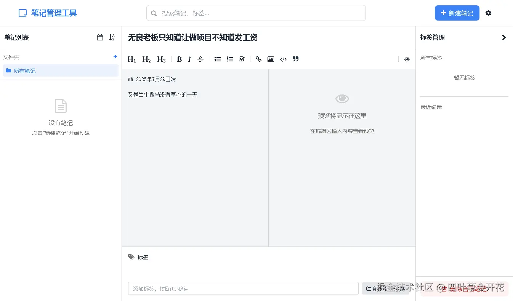This screenshot has height=301, width=513.
Task: Click the 点击"新建笔记"开始创建 hint text
Action: pos(61,133)
